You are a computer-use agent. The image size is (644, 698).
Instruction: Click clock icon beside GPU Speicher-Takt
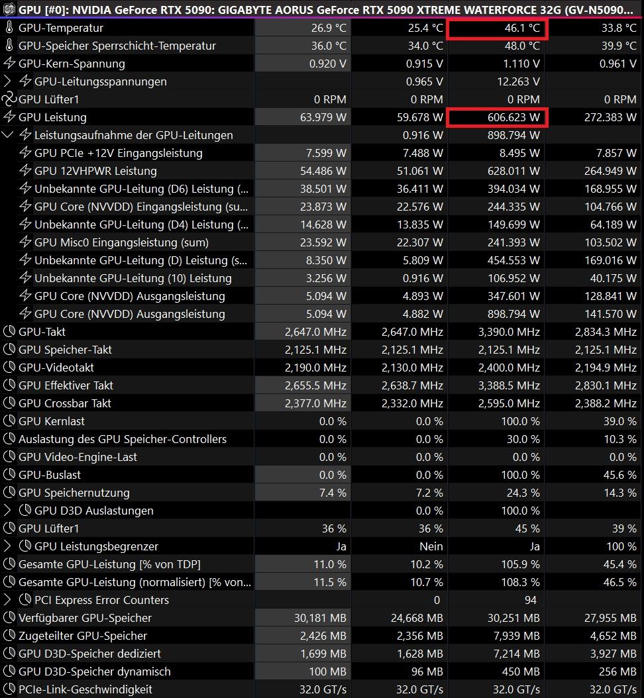(x=9, y=349)
